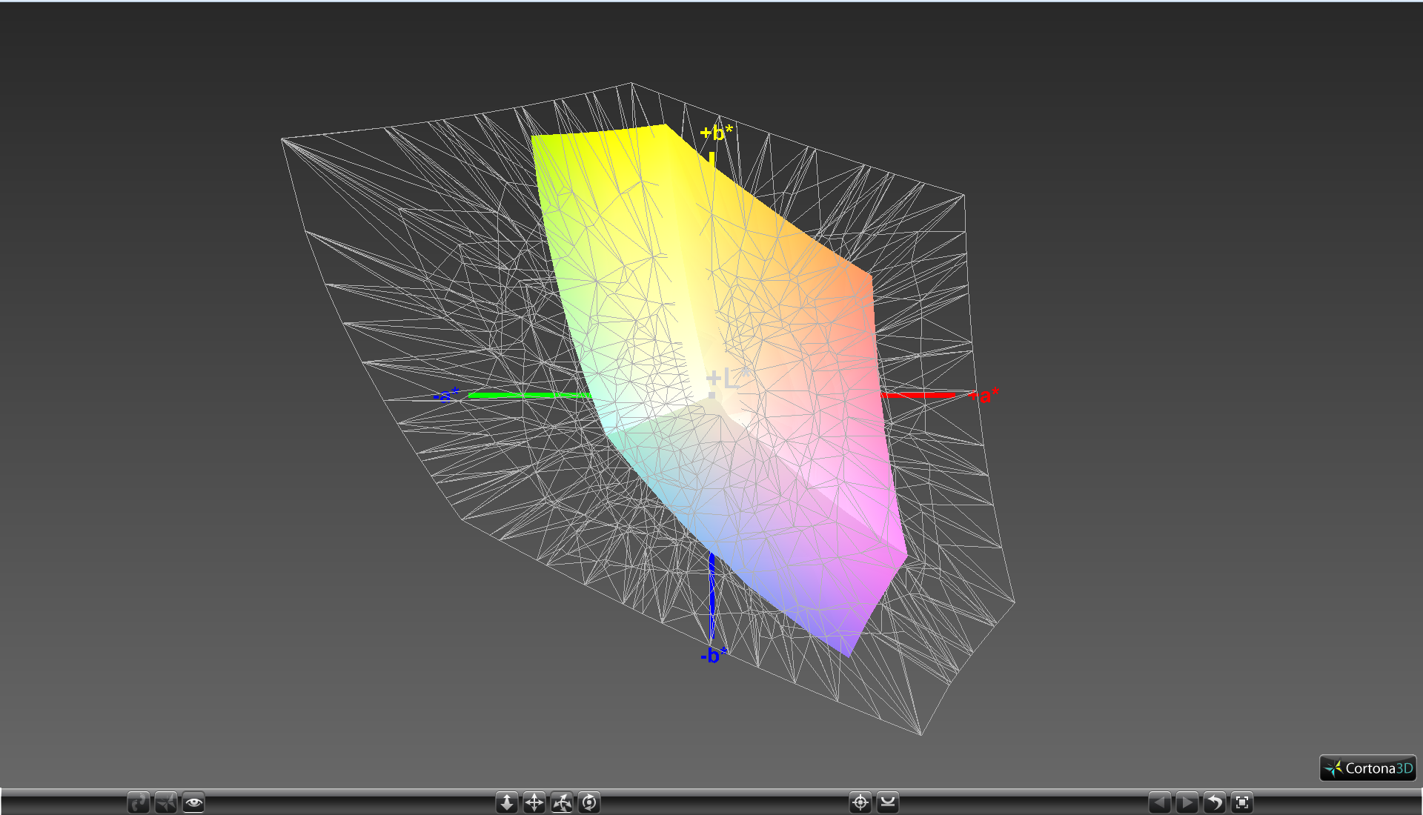
Task: Click the Align (straighten) icon
Action: (x=888, y=802)
